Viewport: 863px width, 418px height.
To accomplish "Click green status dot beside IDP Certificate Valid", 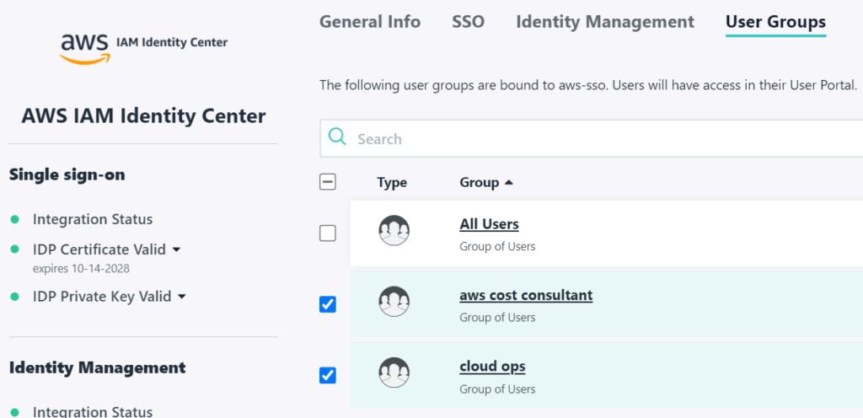I will (x=15, y=249).
